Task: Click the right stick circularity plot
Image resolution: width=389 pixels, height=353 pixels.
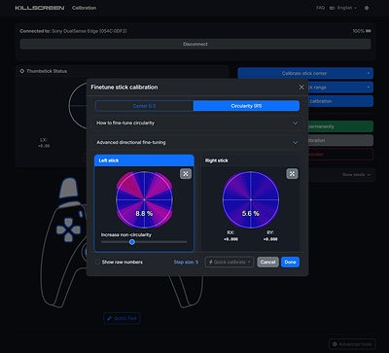Action: click(251, 200)
